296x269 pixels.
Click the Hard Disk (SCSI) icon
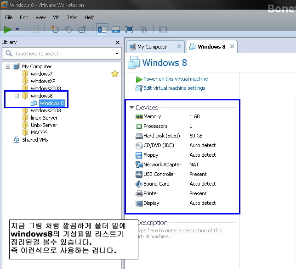pos(139,136)
